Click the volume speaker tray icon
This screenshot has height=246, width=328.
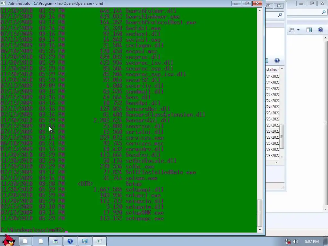pos(296,242)
